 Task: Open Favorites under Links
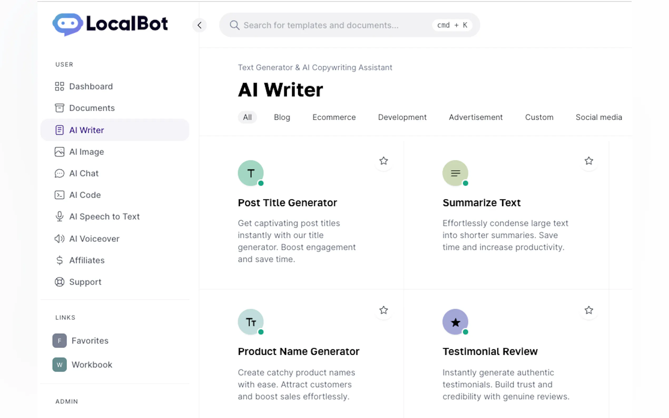pyautogui.click(x=90, y=341)
